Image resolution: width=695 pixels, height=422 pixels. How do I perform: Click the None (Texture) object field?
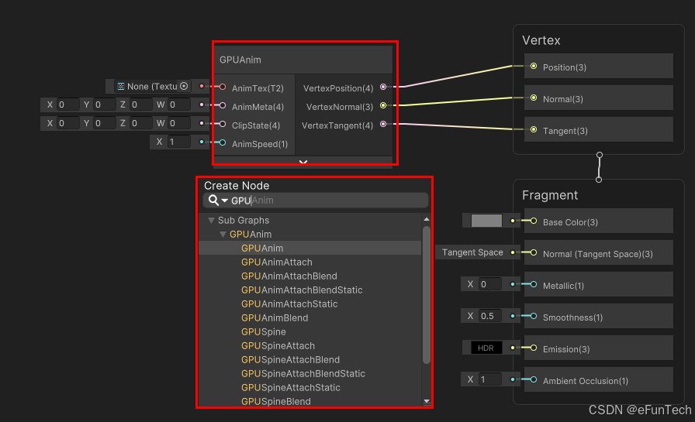[153, 86]
